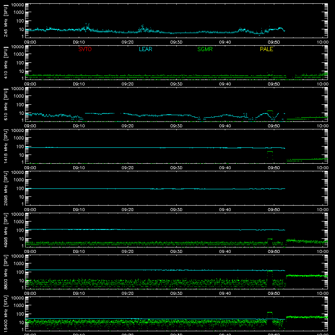The width and height of the screenshot is (335, 335).
Task: Click 09:10 time label under 410 MHz panel
Action: 79,84
